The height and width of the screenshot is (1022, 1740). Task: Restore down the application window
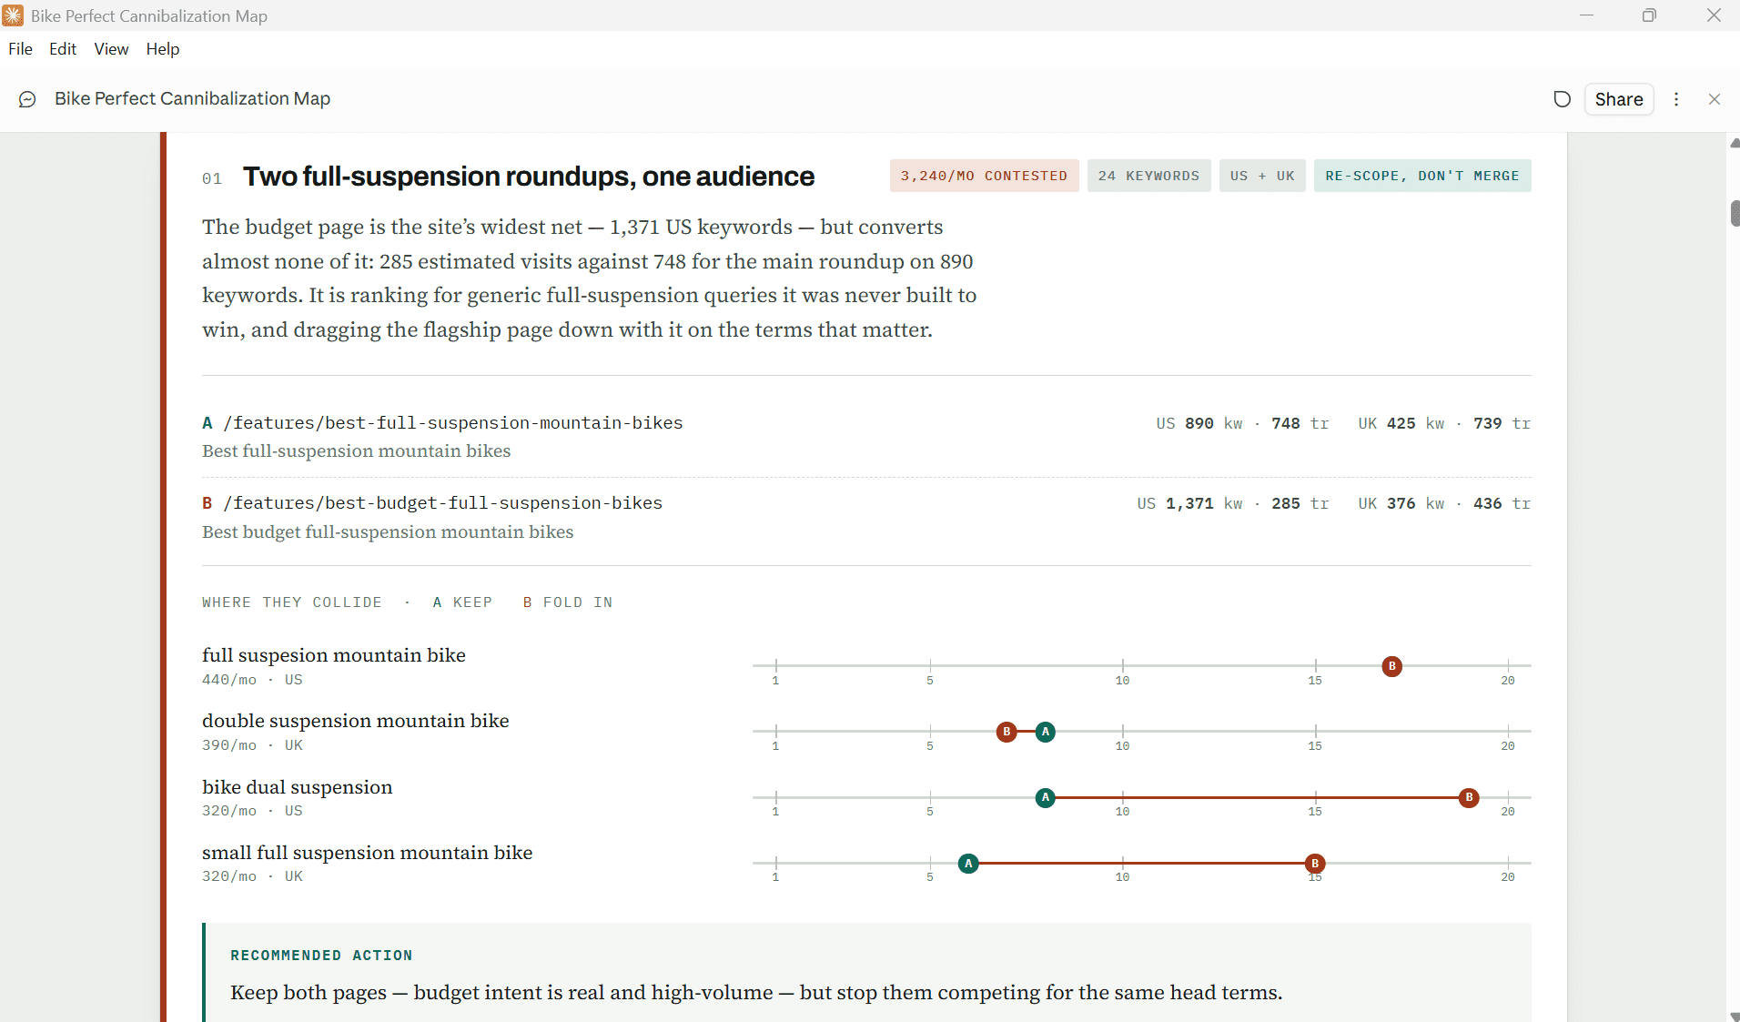tap(1649, 15)
